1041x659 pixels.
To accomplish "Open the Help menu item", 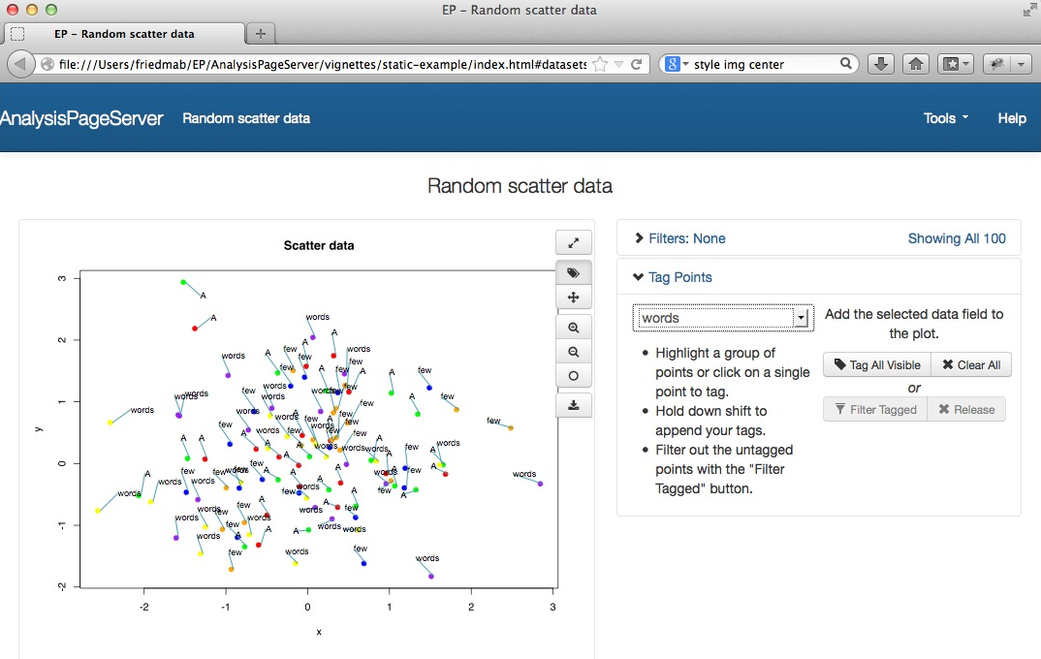I will [1011, 118].
